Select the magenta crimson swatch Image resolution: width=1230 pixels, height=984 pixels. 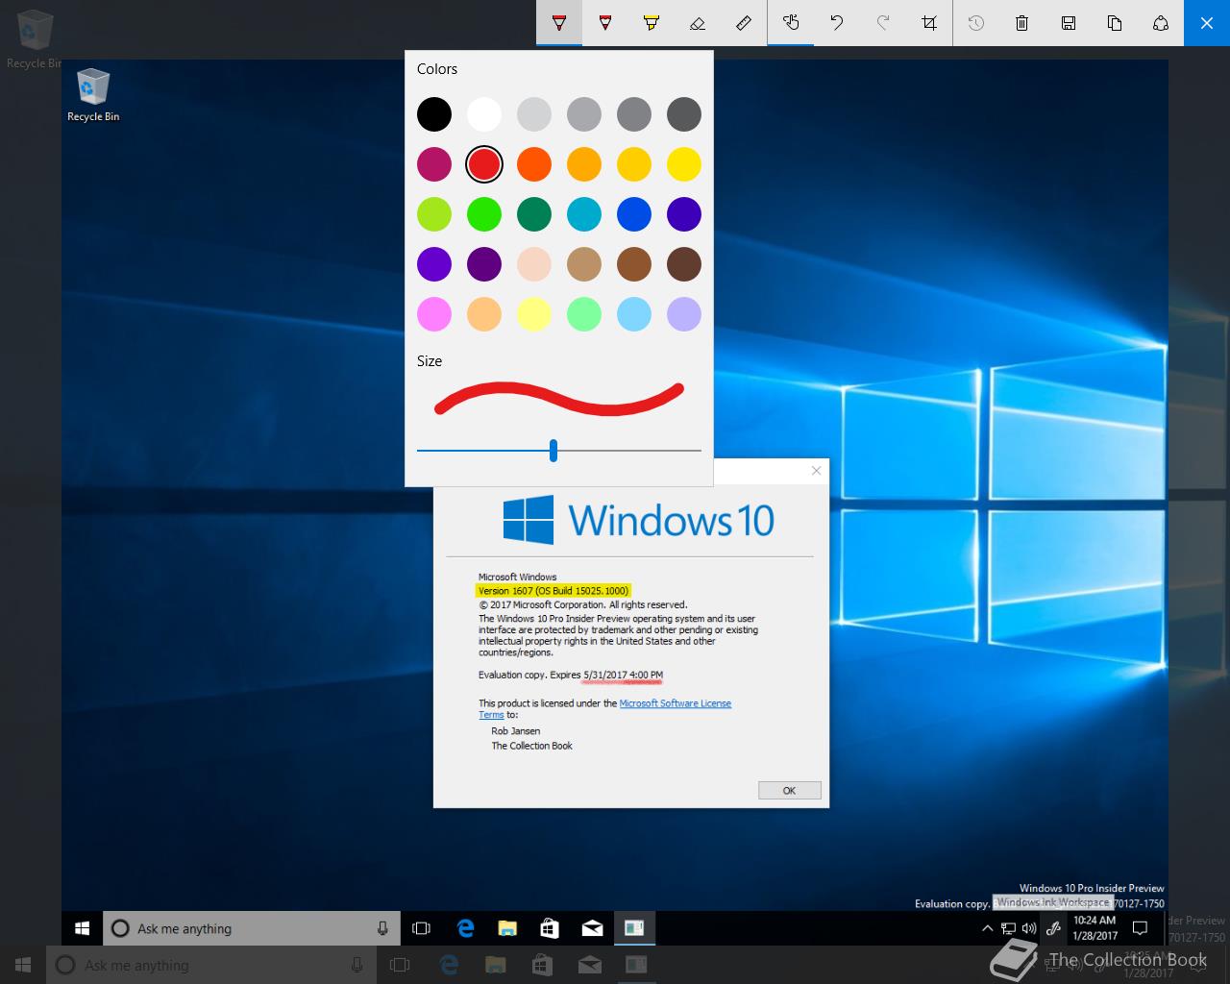coord(434,164)
